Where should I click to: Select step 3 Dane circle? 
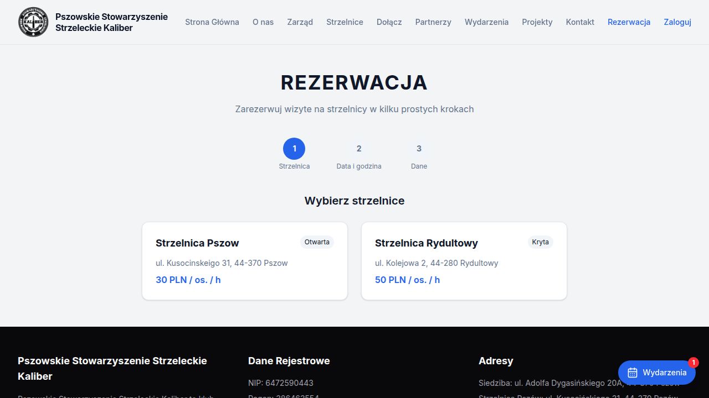click(x=419, y=149)
